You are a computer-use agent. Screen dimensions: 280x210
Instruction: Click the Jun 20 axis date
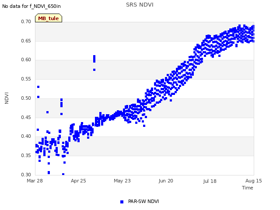pyautogui.click(x=166, y=181)
